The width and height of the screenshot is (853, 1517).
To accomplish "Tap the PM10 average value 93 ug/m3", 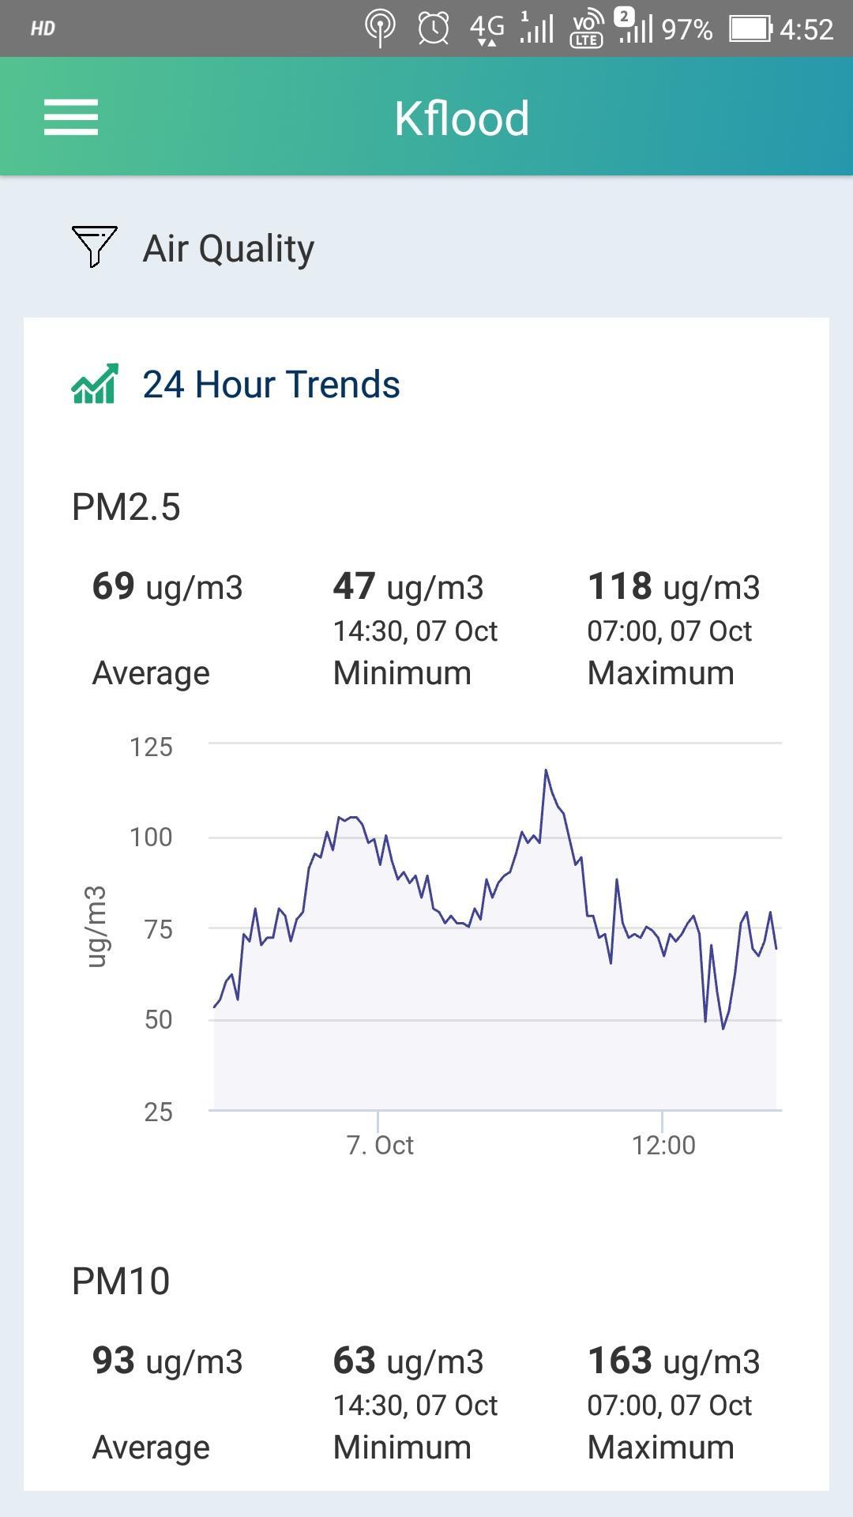I will point(167,1361).
